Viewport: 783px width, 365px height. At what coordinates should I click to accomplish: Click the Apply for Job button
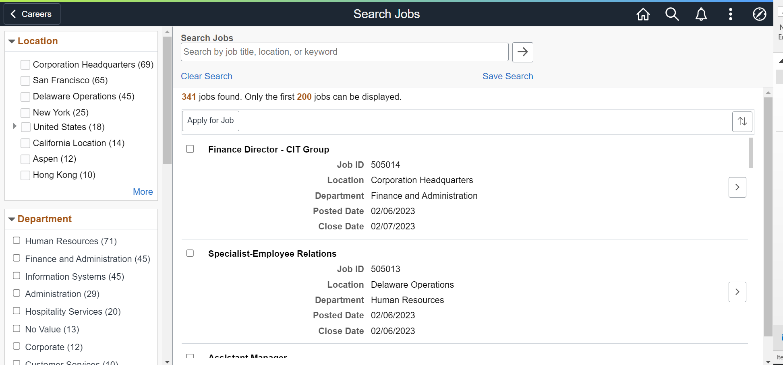210,121
